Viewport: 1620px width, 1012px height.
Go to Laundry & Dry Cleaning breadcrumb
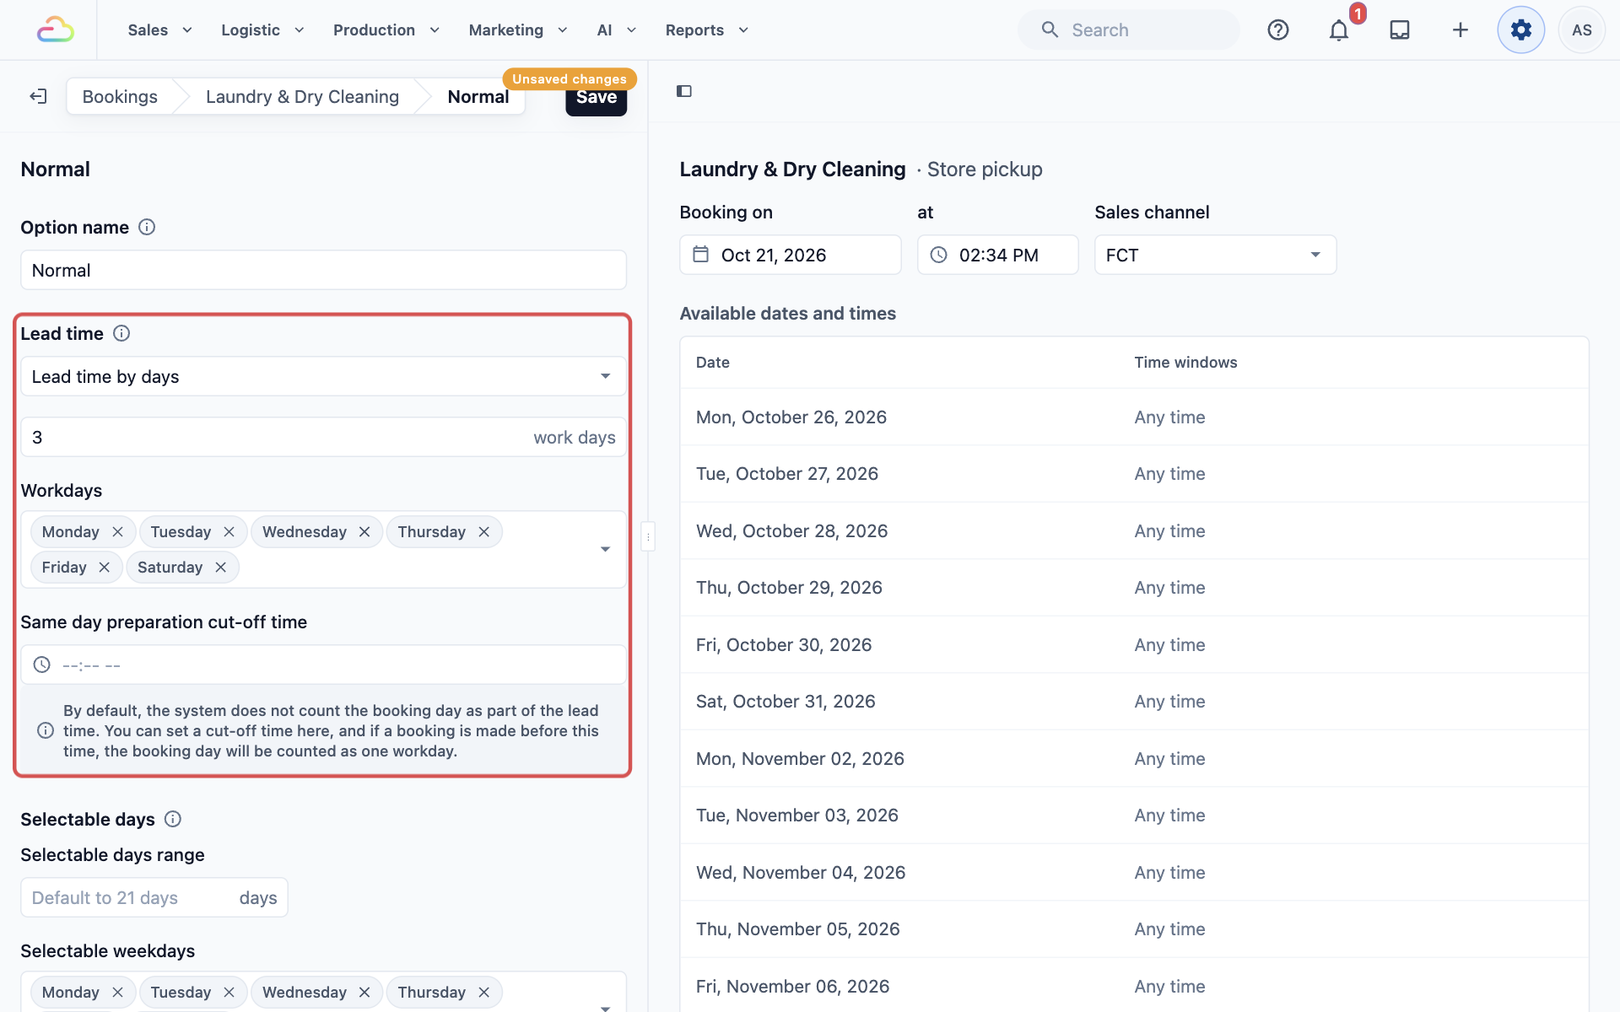[302, 96]
